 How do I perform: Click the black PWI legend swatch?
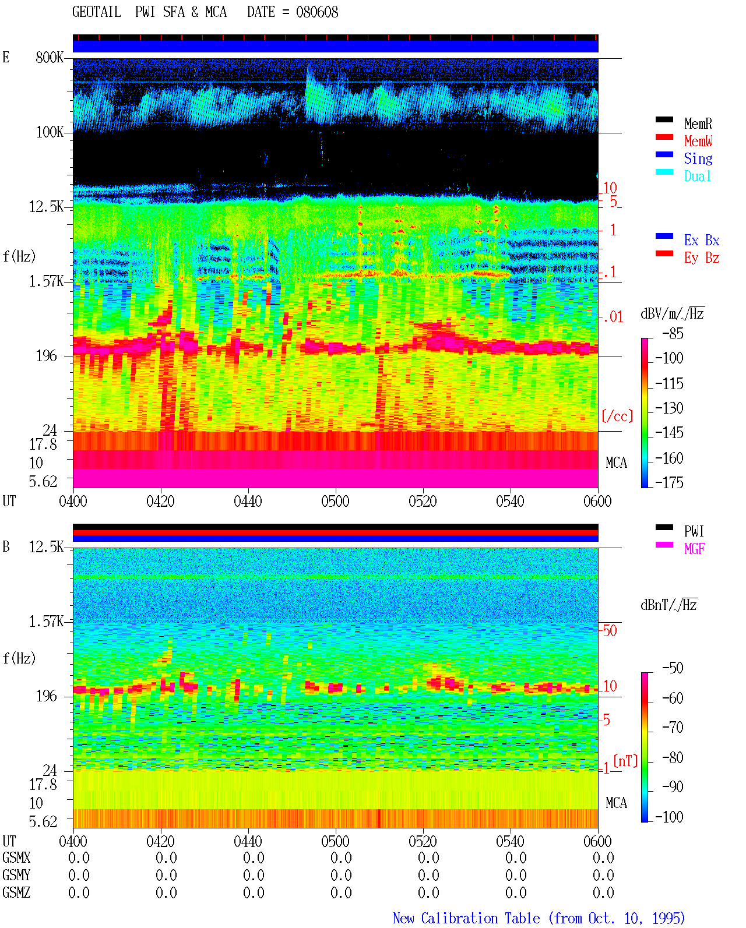pyautogui.click(x=664, y=527)
